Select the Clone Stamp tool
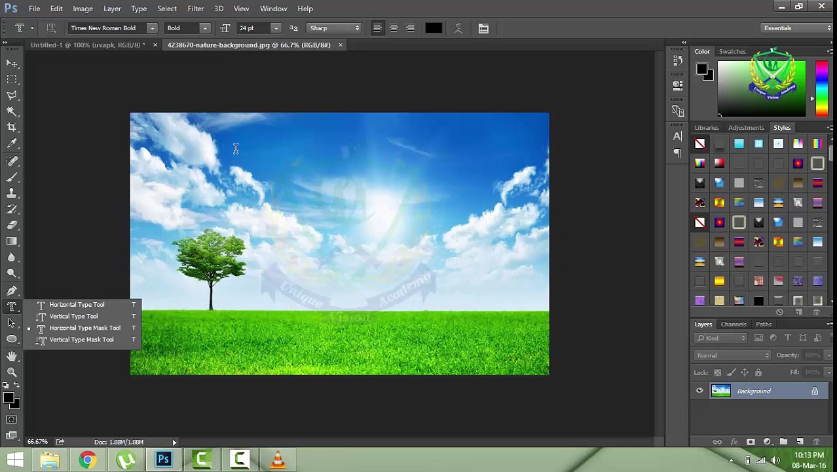This screenshot has height=472, width=837. tap(12, 193)
